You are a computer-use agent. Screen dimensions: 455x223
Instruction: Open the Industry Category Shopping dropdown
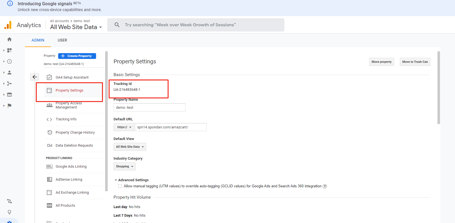(x=125, y=167)
